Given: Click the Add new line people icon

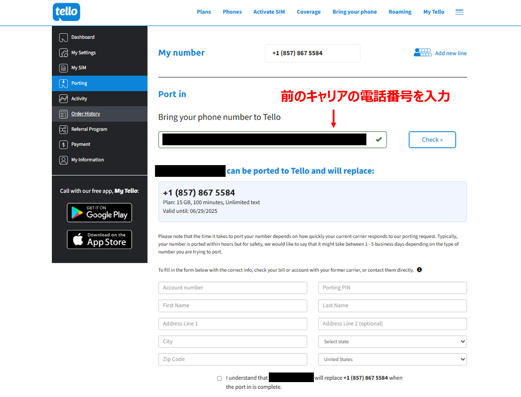Looking at the screenshot, I should click(x=423, y=53).
